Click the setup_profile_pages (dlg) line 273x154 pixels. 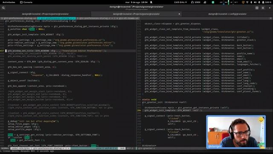pyautogui.click(x=24, y=129)
